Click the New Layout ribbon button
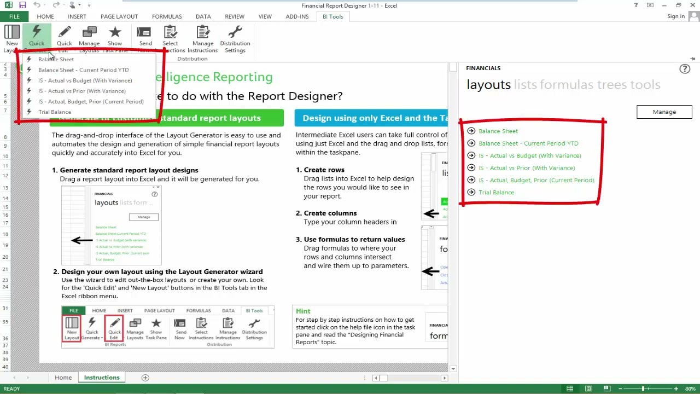This screenshot has width=700, height=394. tap(11, 39)
